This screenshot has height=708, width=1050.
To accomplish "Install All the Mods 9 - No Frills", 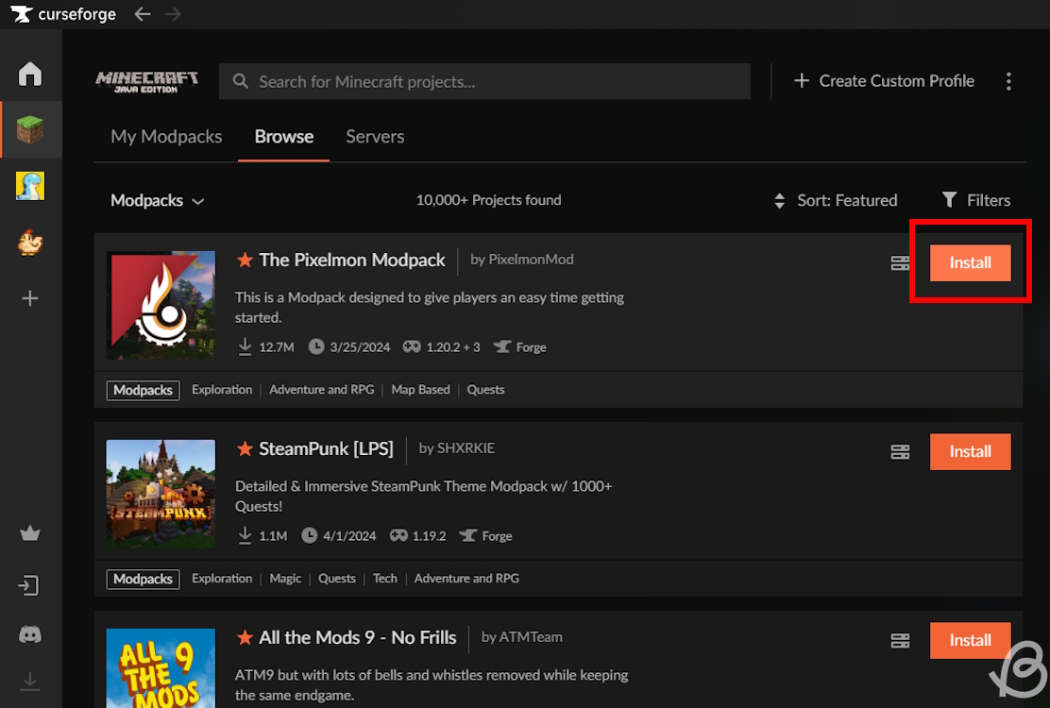I will click(970, 640).
